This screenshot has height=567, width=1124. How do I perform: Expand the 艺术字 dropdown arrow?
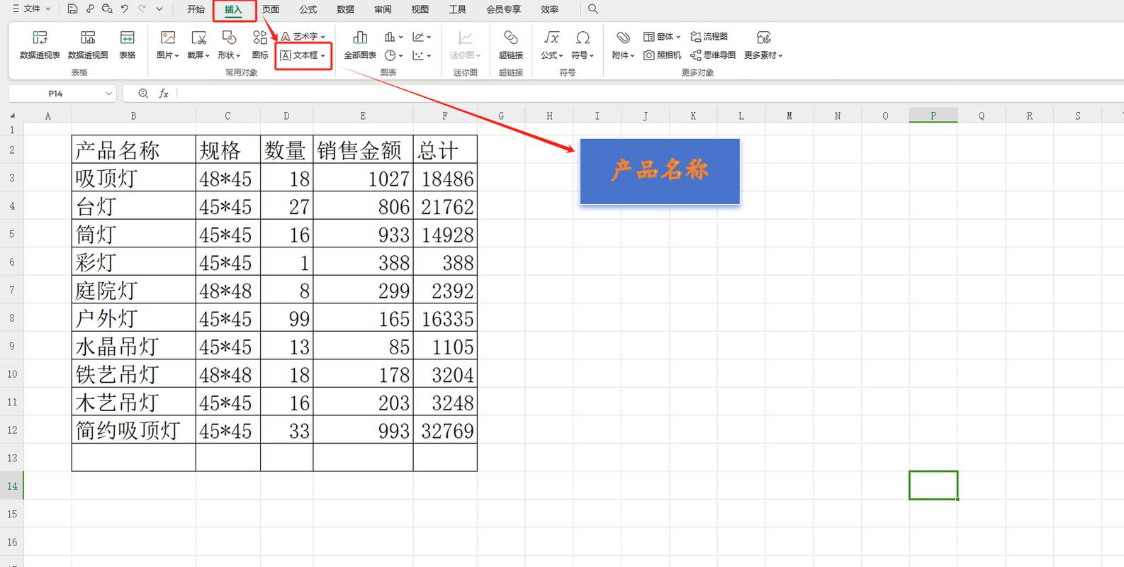pyautogui.click(x=323, y=36)
